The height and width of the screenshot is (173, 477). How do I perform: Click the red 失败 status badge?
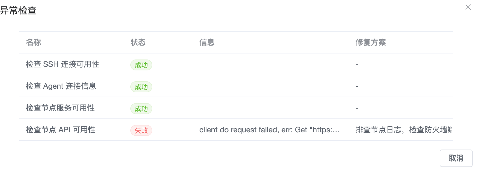[x=141, y=130]
